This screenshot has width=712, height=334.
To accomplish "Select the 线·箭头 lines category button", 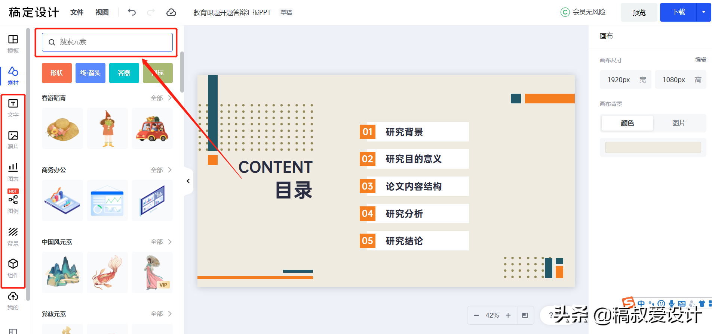I will pos(90,73).
